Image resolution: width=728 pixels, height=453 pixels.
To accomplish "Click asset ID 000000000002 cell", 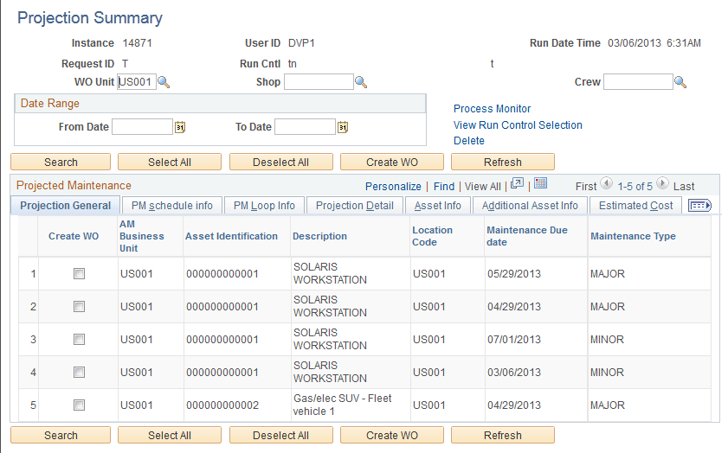I will tap(222, 405).
